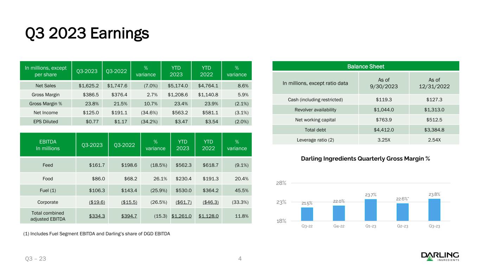
Task: Click YTD Feed EBITDA $562.3
Action: (183, 165)
